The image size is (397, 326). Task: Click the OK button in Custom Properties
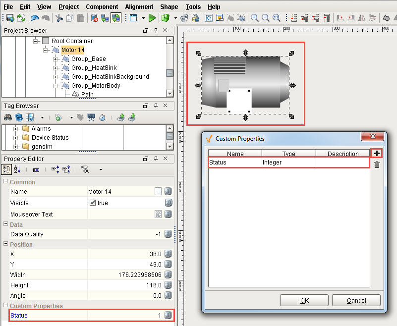click(x=304, y=300)
